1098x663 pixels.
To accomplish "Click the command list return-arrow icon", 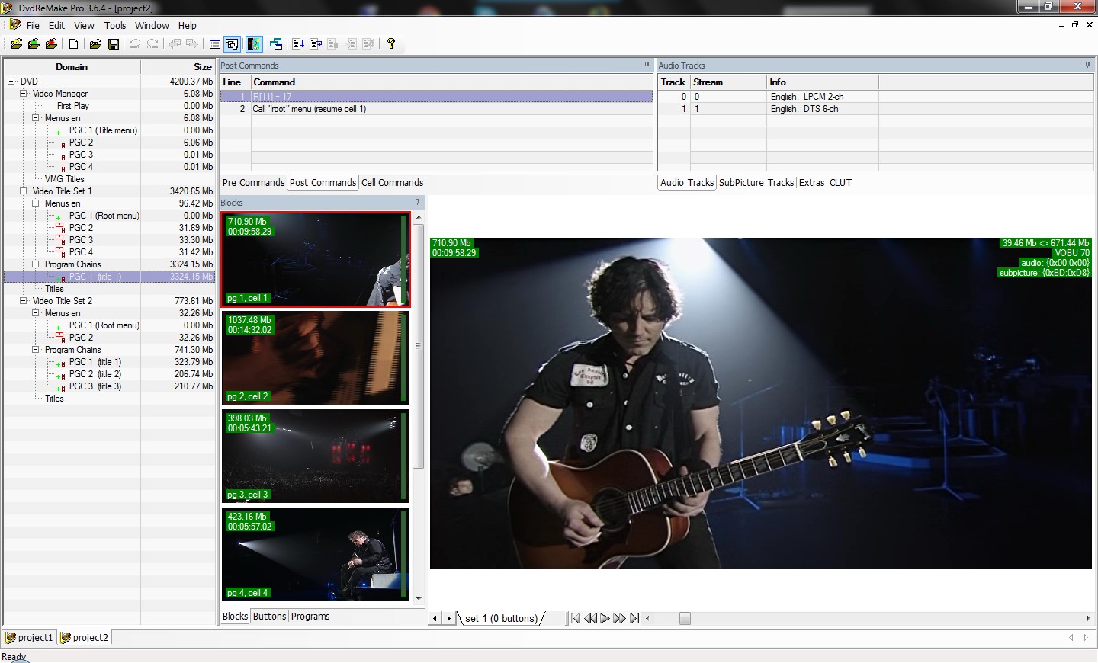I will click(316, 44).
